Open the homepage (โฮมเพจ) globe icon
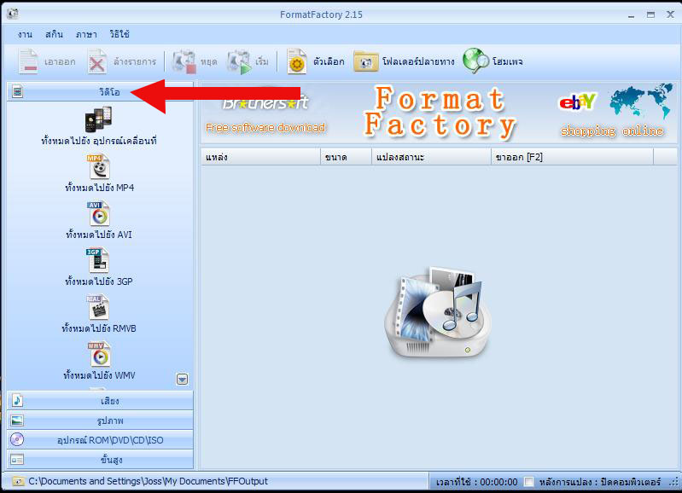682x493 pixels. click(475, 61)
